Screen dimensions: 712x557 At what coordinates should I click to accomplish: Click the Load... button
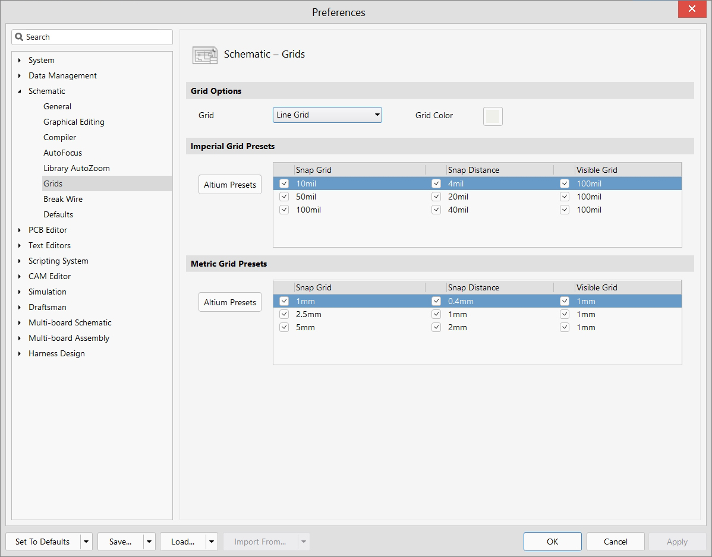click(183, 542)
